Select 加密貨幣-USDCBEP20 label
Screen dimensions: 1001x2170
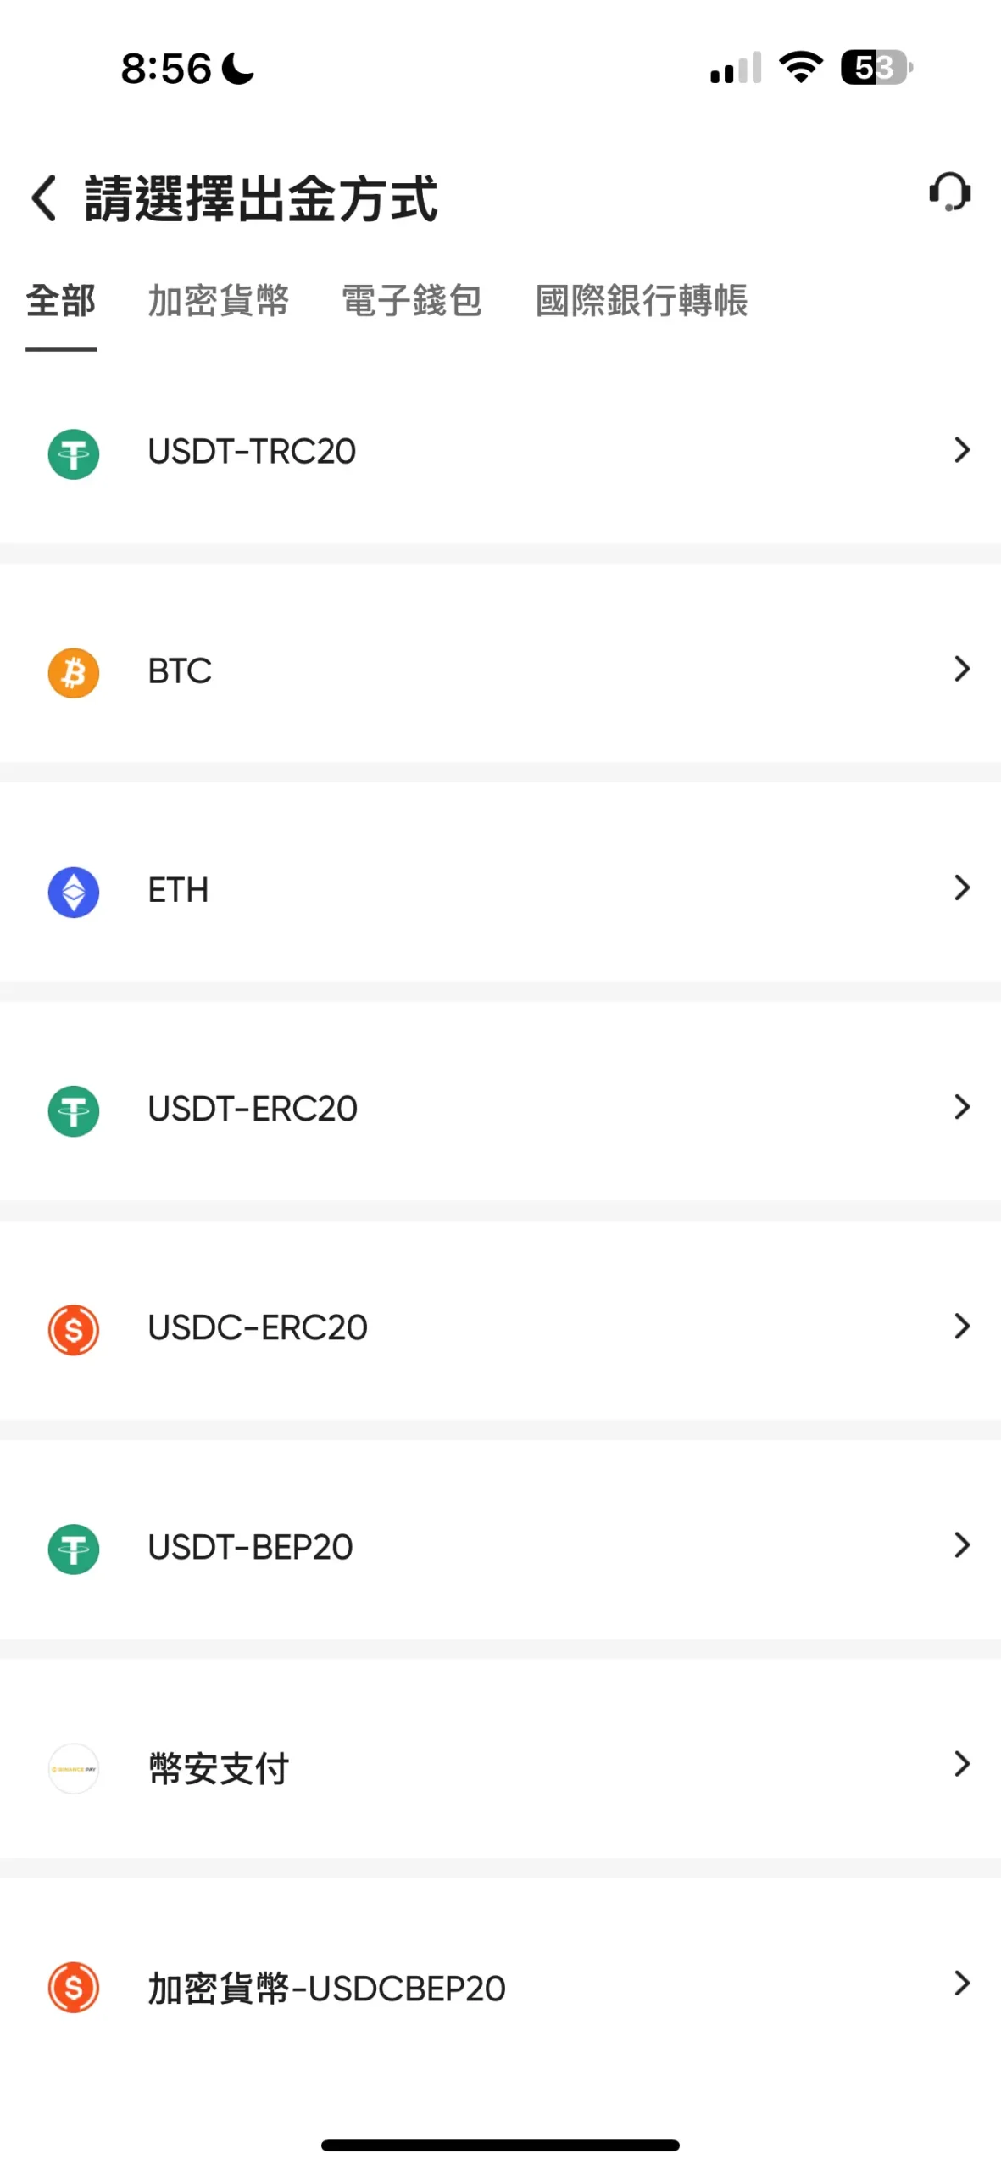coord(327,1989)
